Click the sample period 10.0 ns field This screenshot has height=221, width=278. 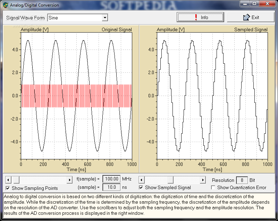pyautogui.click(x=111, y=187)
